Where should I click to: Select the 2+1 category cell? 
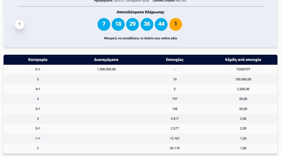click(x=38, y=128)
